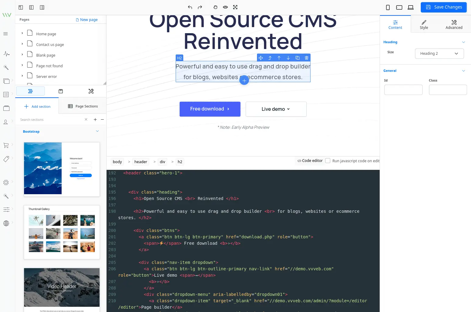The width and height of the screenshot is (471, 312).
Task: Select the hand pan tool in the toolbar
Action: (215, 7)
